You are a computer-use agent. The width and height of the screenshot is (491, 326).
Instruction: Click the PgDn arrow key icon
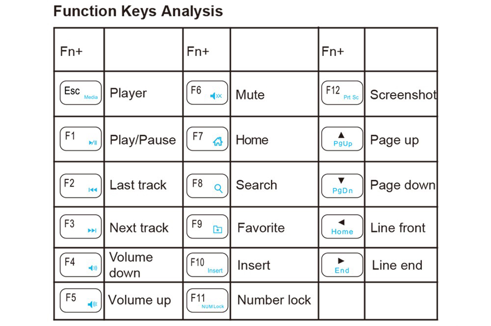pos(342,186)
